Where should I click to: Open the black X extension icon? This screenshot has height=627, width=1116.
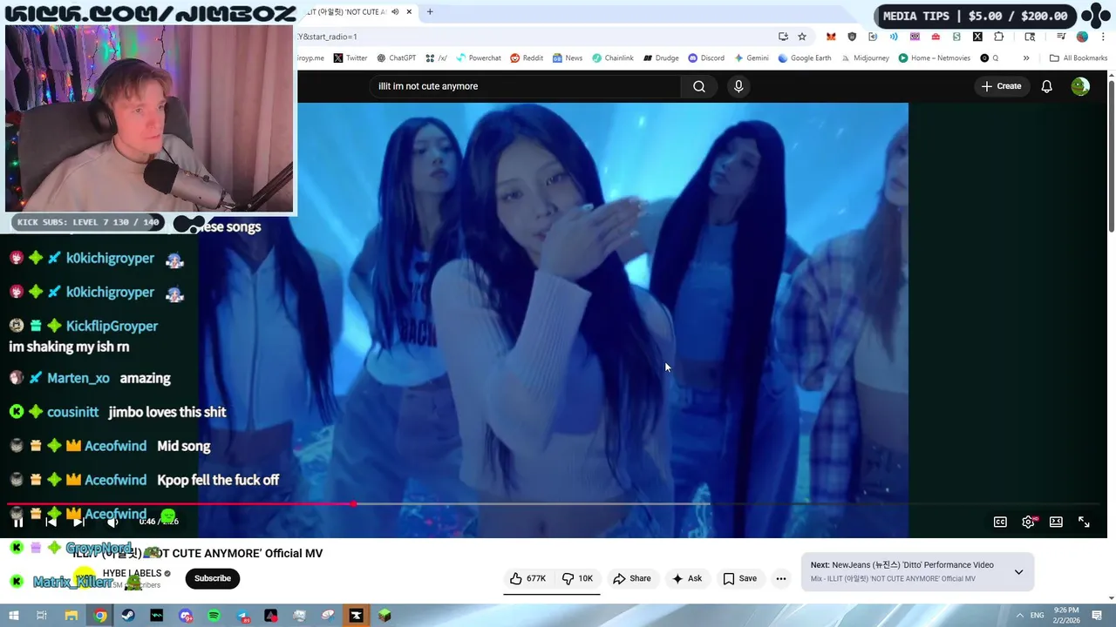(977, 37)
